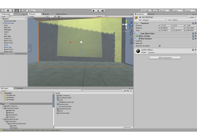Click the wall05_Diffuse material preview sphere
Viewport: 197px width, 140px height.
coord(138,51)
